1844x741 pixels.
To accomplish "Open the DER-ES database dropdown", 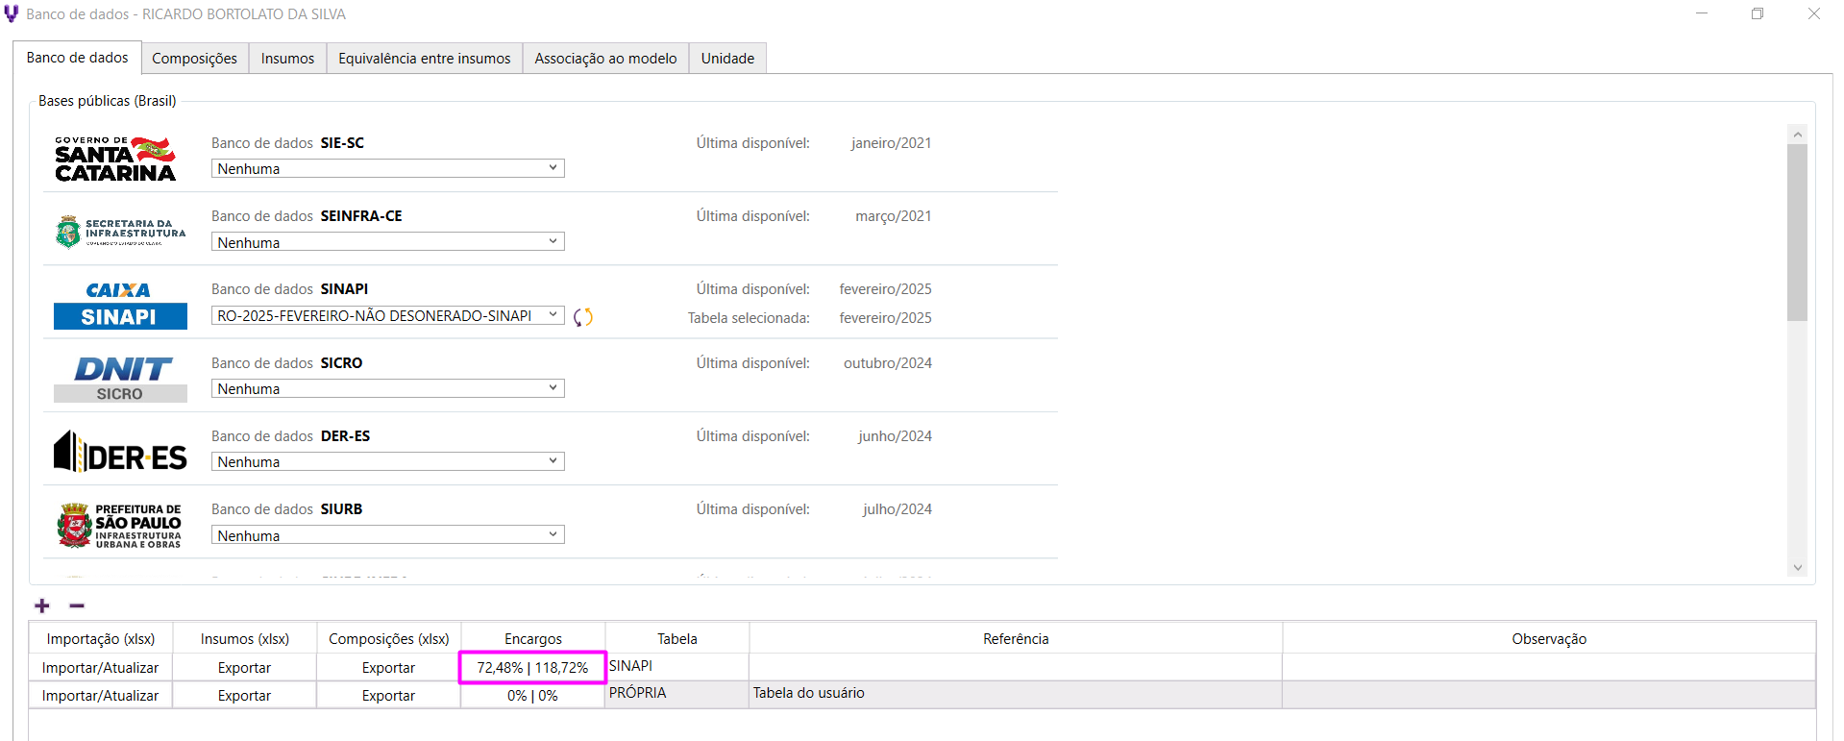I will (x=388, y=461).
